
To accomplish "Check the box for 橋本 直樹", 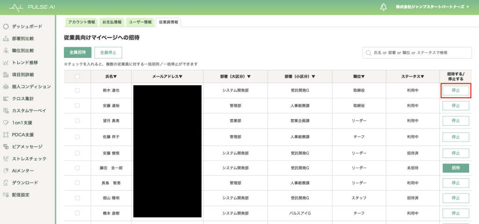I will [x=77, y=213].
